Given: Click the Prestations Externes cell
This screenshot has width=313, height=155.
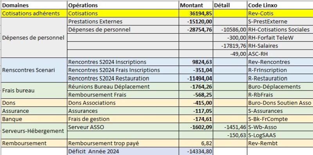Looking at the screenshot, I should pyautogui.click(x=123, y=21).
